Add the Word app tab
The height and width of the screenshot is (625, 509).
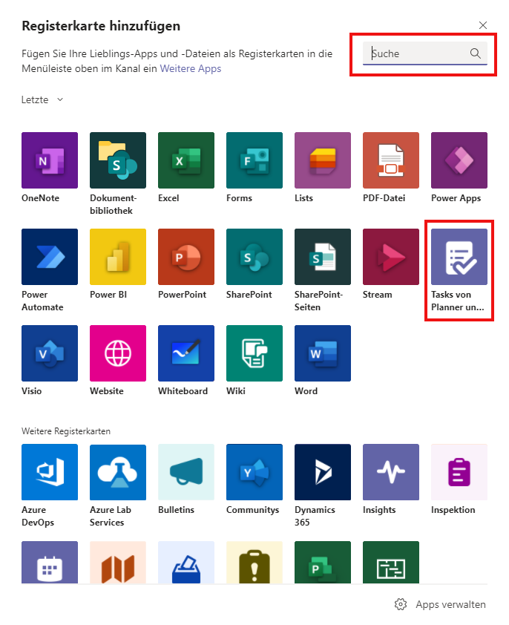pyautogui.click(x=323, y=353)
